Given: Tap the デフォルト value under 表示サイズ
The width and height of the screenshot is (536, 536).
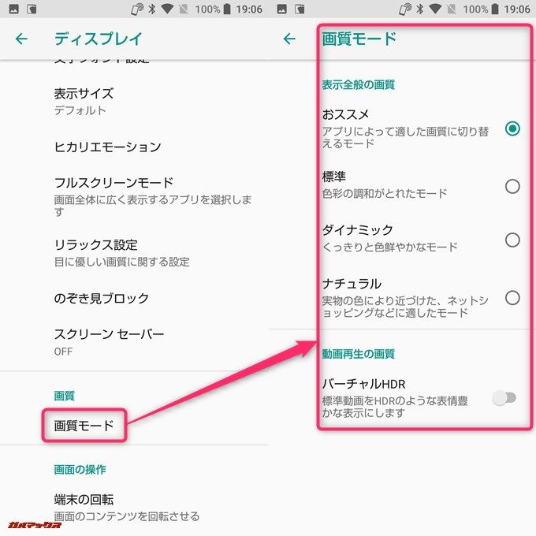Looking at the screenshot, I should point(80,110).
